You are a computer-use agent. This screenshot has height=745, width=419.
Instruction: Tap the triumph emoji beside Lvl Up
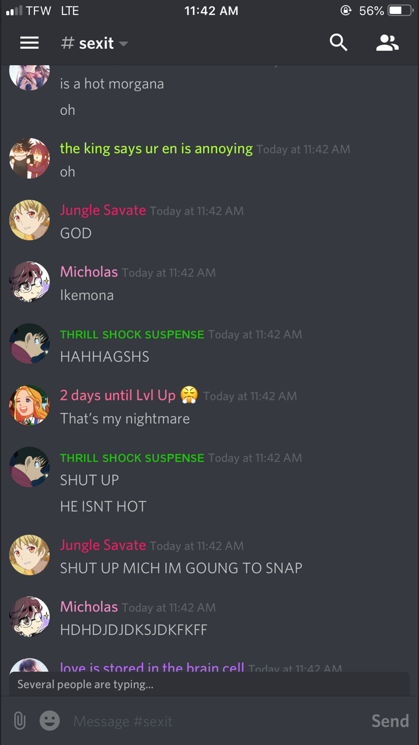[189, 395]
